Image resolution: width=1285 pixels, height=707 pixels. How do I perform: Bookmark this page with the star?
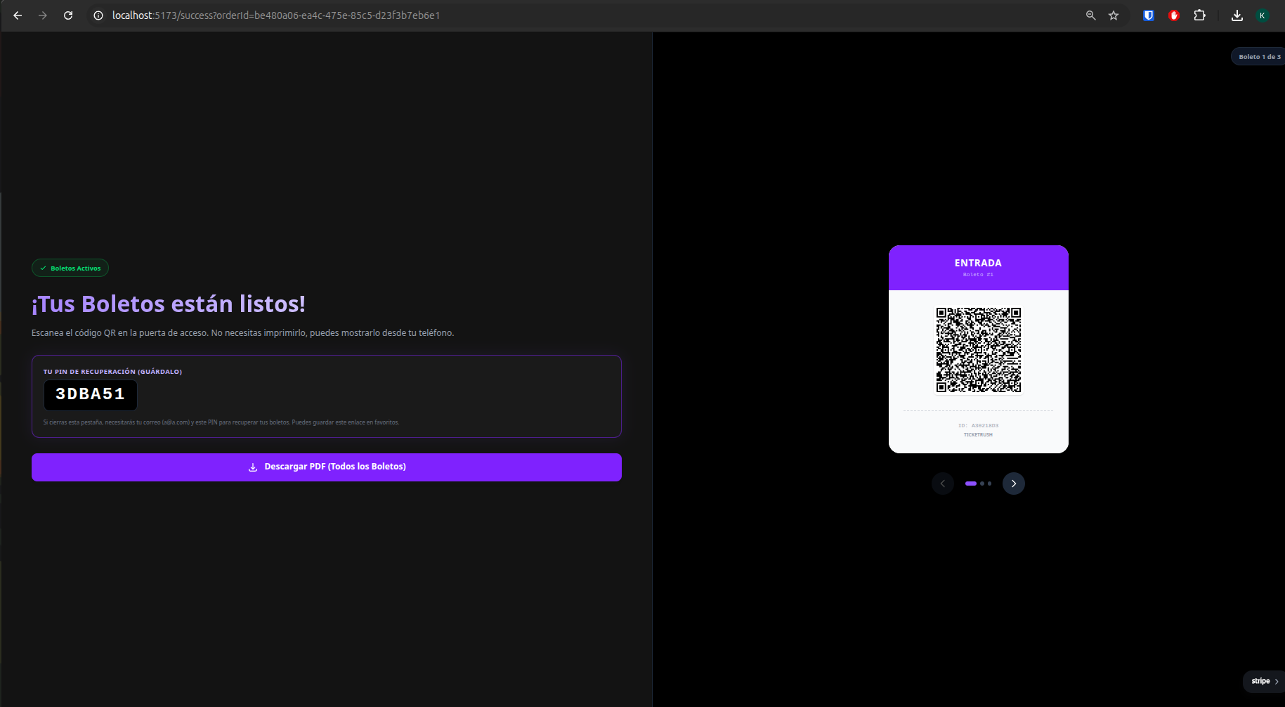[x=1114, y=15]
